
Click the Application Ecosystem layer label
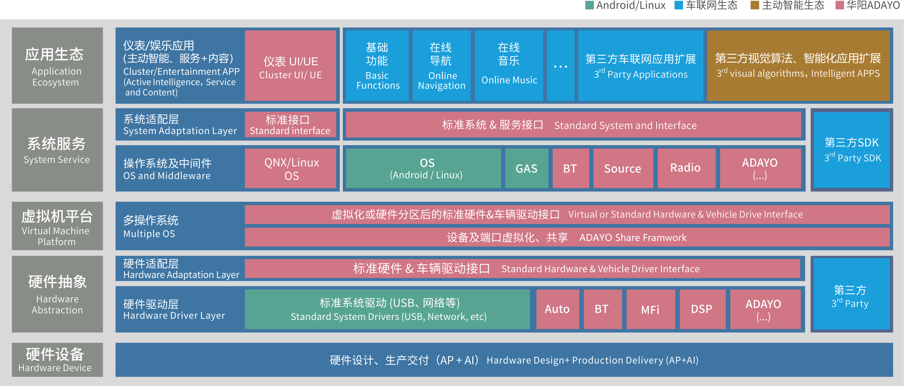(x=57, y=66)
